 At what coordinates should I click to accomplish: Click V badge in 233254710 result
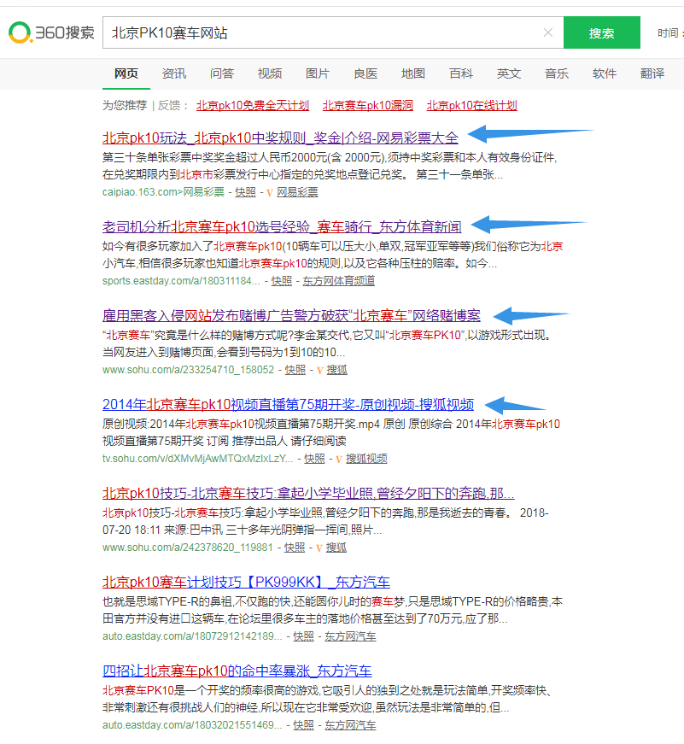pos(319,370)
